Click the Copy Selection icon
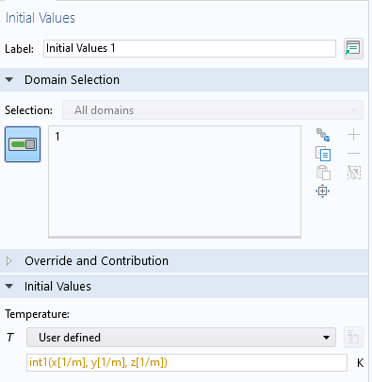372x382 pixels. [323, 154]
